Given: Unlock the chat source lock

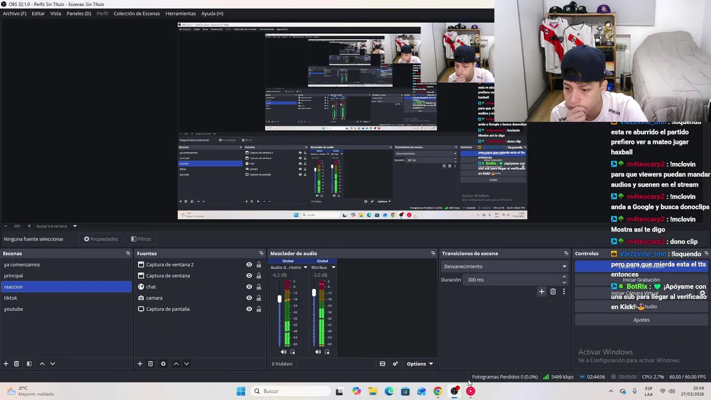Looking at the screenshot, I should point(259,287).
